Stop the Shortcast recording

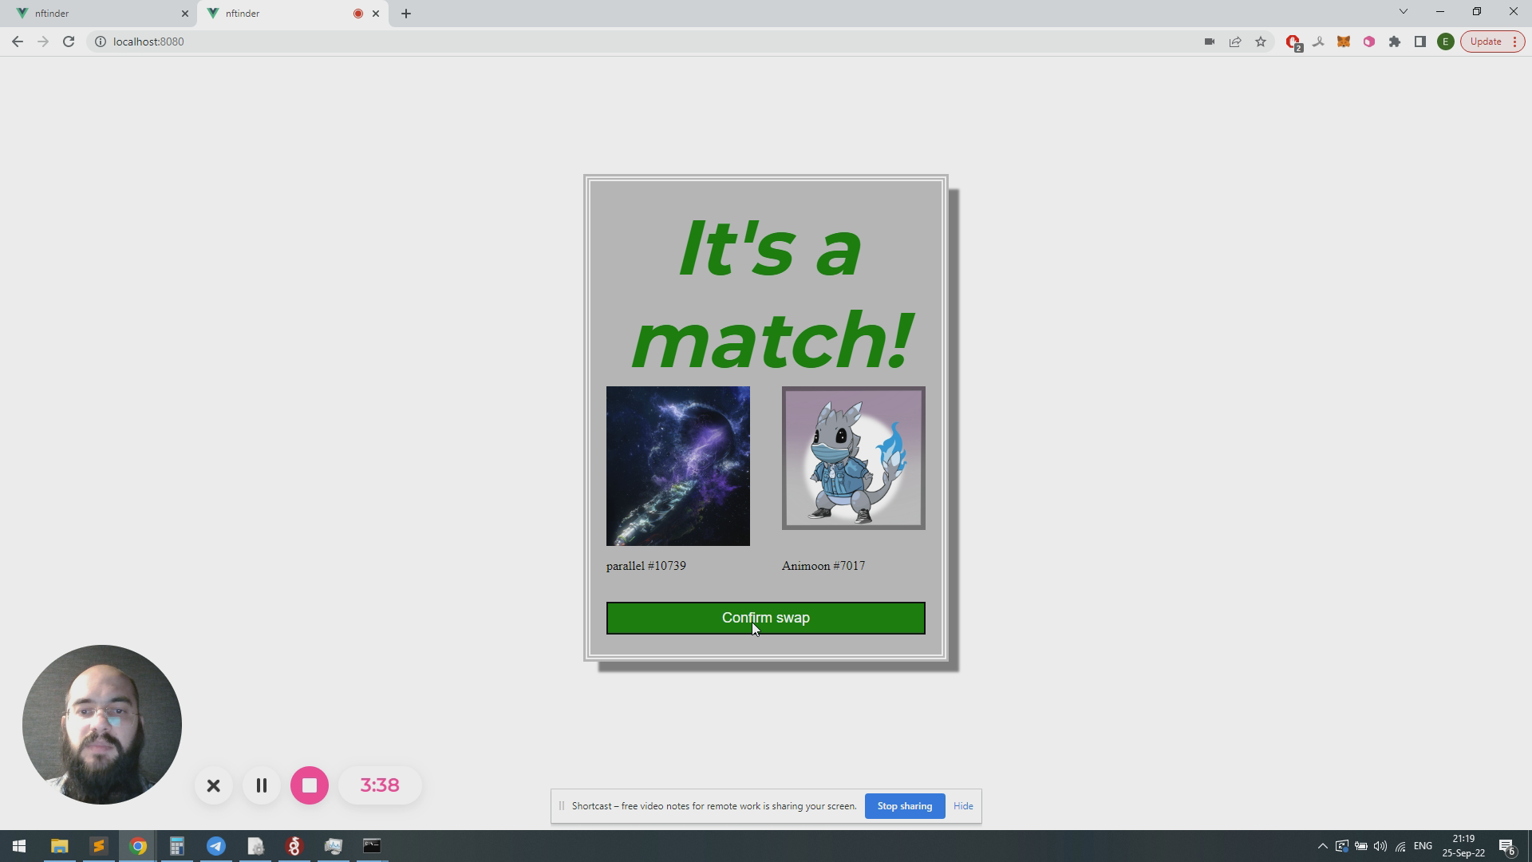(x=310, y=785)
